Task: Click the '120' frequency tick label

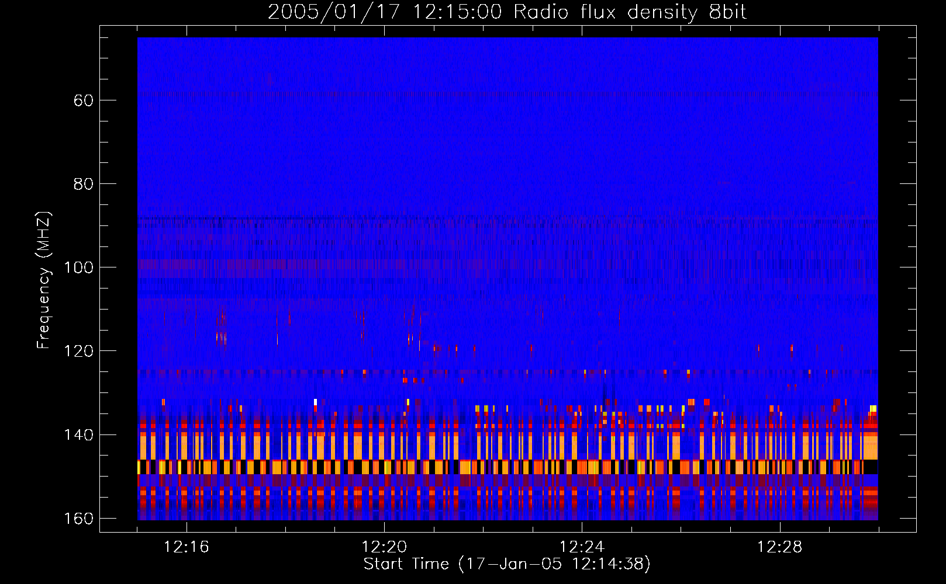Action: point(78,351)
